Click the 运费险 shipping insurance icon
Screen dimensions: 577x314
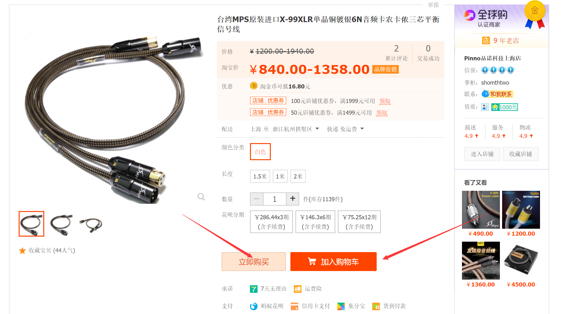[x=297, y=289]
